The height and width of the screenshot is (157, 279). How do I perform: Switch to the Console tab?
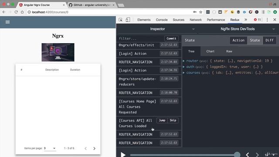coord(162,20)
